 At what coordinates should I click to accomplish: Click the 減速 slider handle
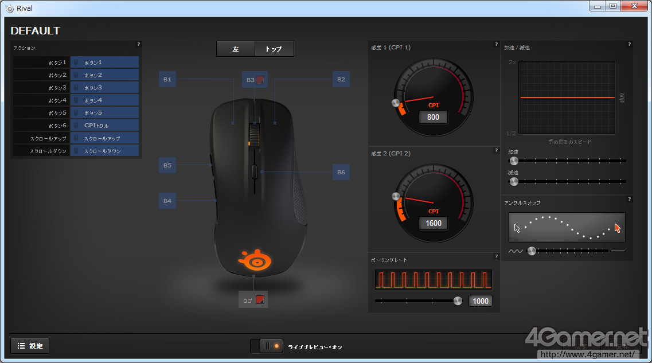coord(514,181)
